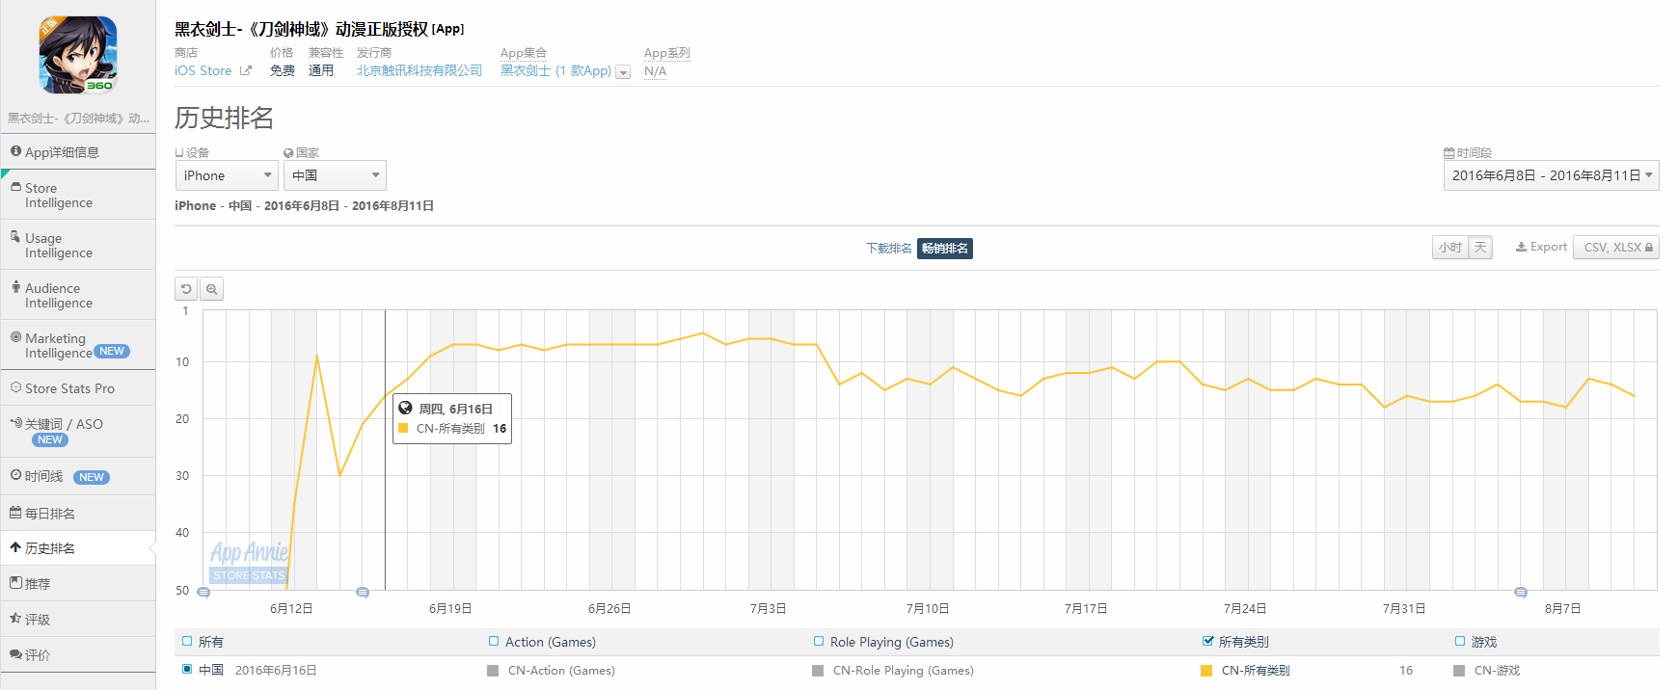
Task: Expand the 中国 country dropdown
Action: [335, 175]
